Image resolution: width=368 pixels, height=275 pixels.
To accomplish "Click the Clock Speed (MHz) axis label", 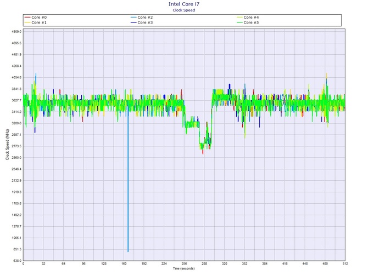I will click(7, 145).
